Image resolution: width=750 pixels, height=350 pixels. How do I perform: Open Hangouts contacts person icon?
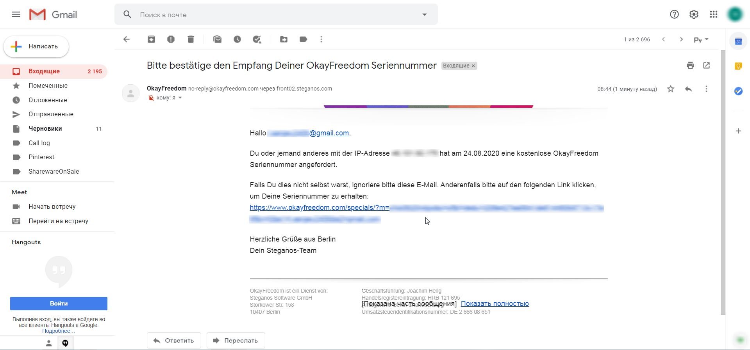click(49, 343)
